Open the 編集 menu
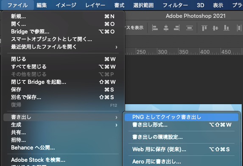Viewport: 243px width, 166px height. click(x=42, y=5)
